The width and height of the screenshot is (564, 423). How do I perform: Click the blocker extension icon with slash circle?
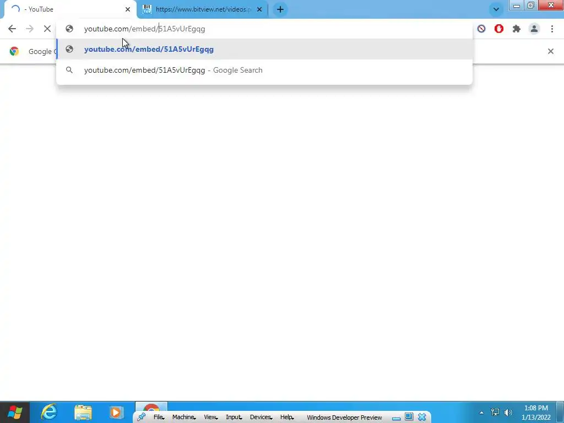point(481,29)
